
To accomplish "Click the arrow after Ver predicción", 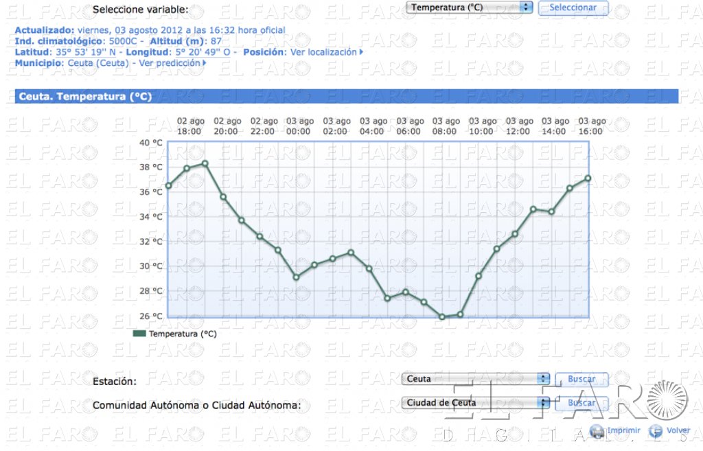I will (x=205, y=63).
